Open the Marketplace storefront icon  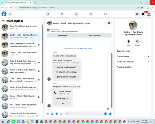[77, 14]
